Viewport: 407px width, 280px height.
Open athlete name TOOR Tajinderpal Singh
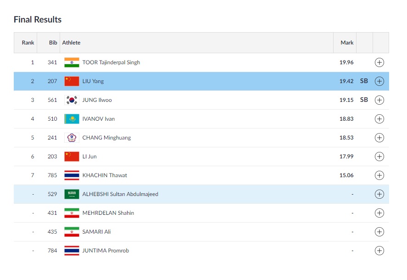coord(111,62)
